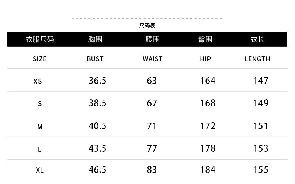Screen dimensions: 295x184
Task: Click the BUST subheader label
Action: coord(95,59)
